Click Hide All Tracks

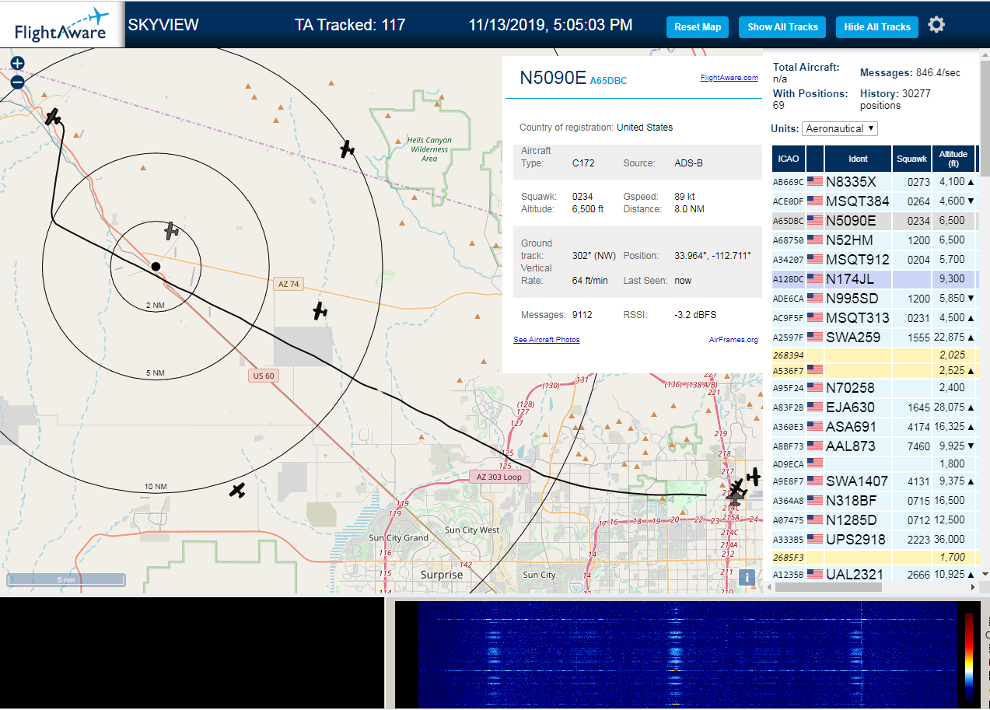877,26
